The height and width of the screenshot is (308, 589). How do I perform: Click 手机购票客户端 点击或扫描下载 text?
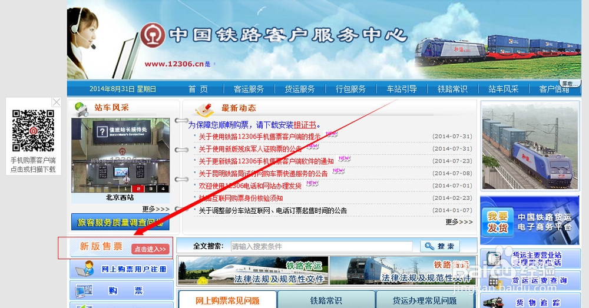[33, 165]
